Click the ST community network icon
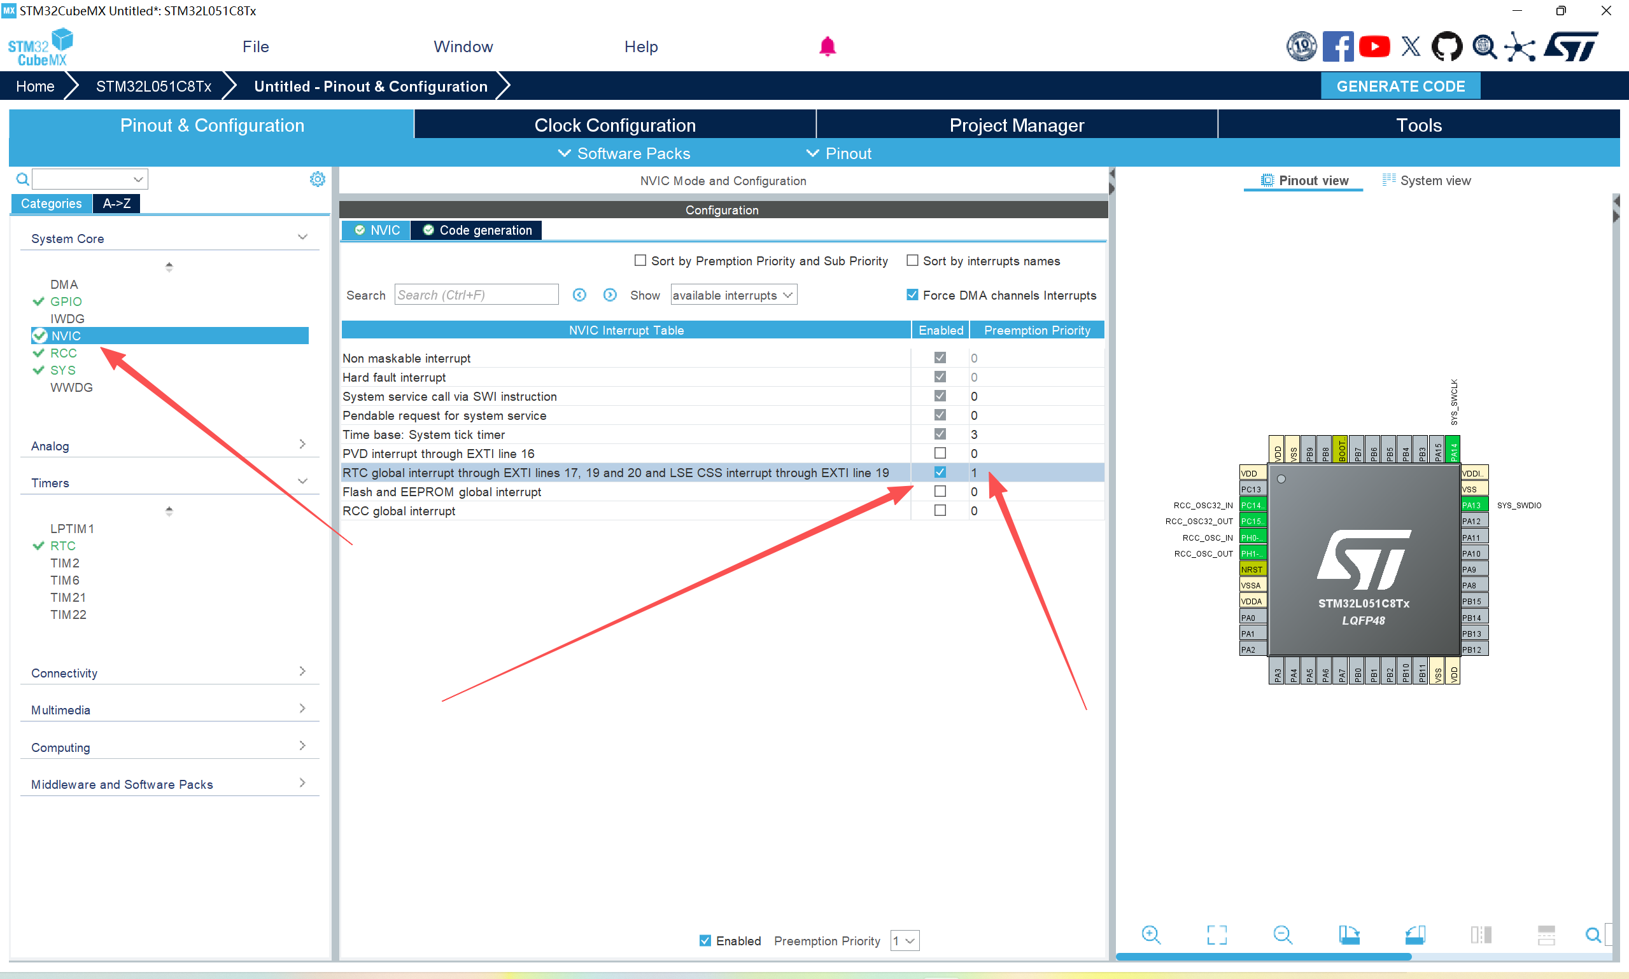 [1520, 47]
